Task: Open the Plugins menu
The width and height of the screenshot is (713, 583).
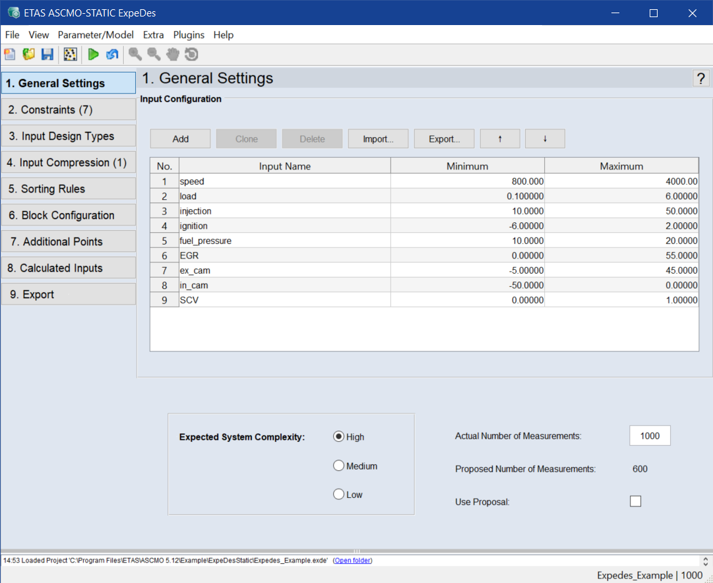Action: (x=189, y=35)
